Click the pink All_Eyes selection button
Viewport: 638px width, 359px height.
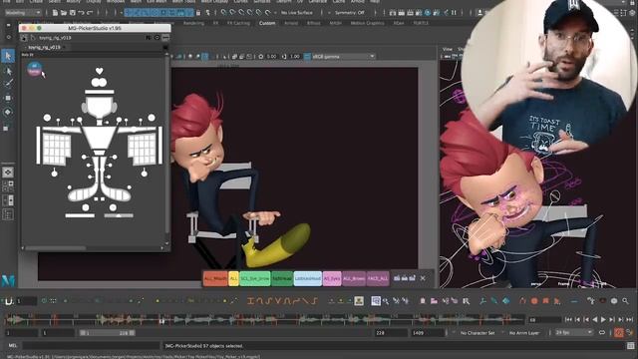tap(332, 279)
